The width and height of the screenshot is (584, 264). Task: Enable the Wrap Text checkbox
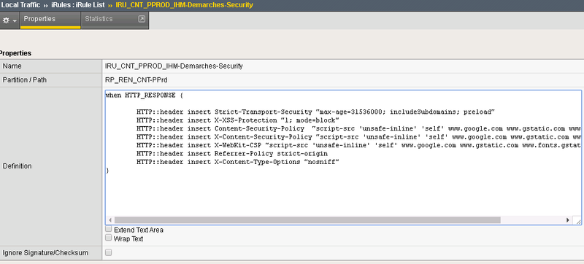(108, 238)
